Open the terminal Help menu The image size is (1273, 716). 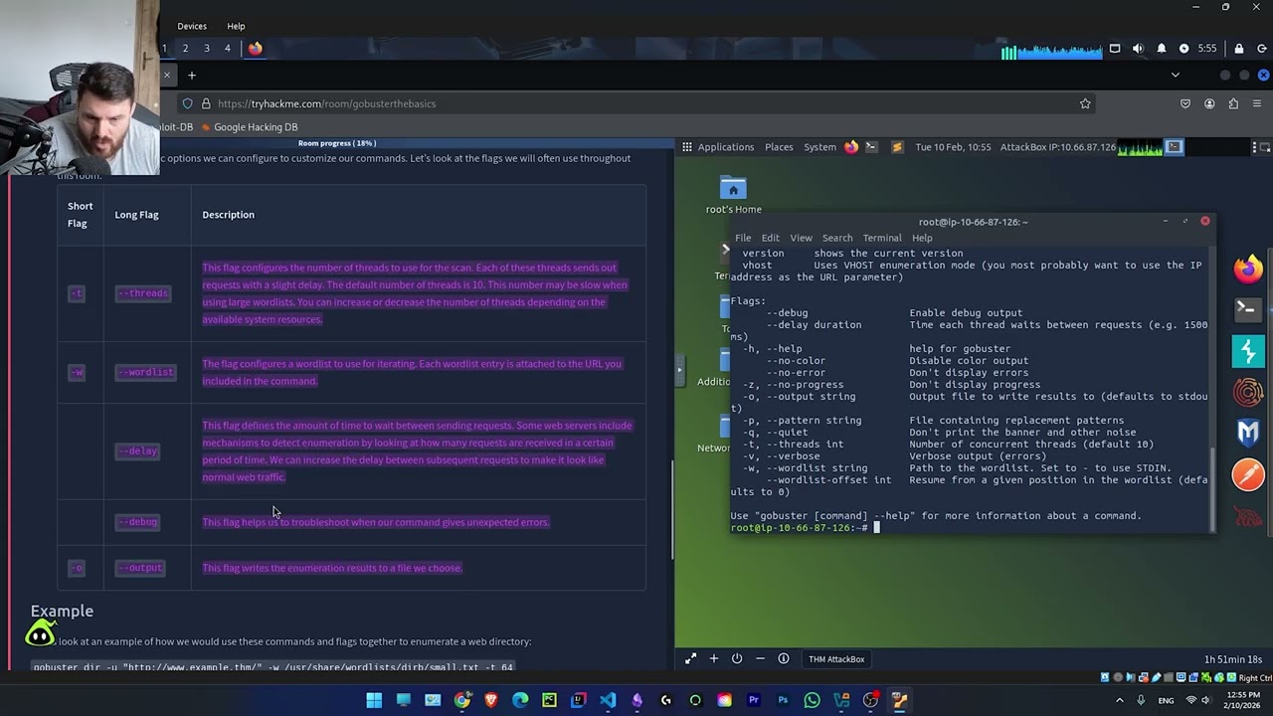coord(922,238)
